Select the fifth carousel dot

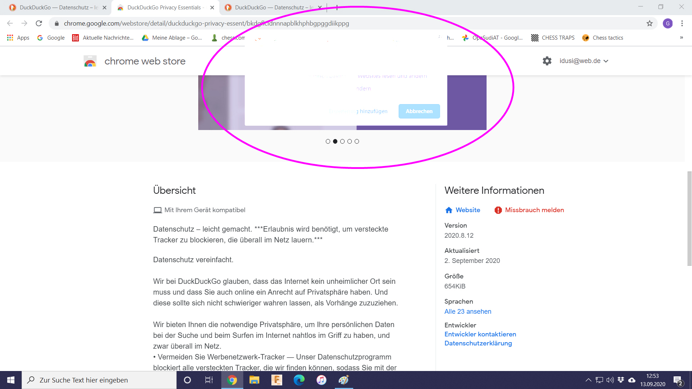(357, 142)
